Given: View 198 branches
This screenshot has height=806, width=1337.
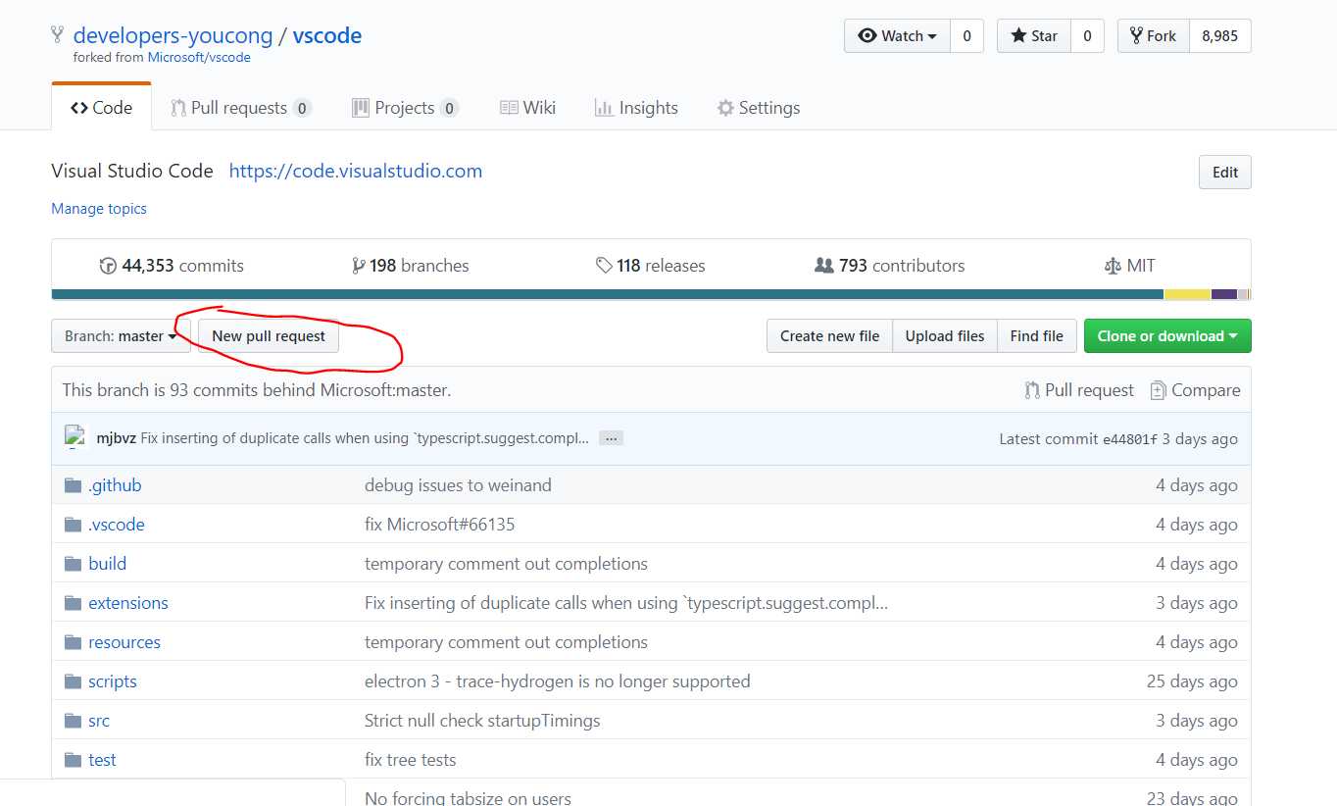Looking at the screenshot, I should point(410,266).
